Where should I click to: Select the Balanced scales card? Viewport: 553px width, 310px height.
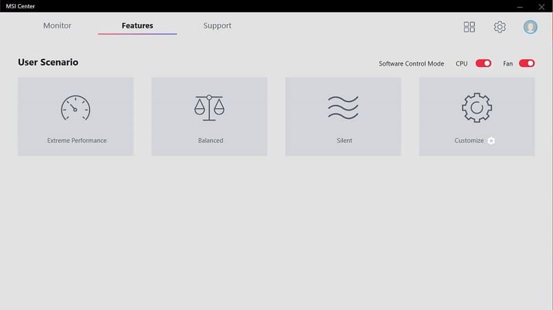pyautogui.click(x=209, y=117)
